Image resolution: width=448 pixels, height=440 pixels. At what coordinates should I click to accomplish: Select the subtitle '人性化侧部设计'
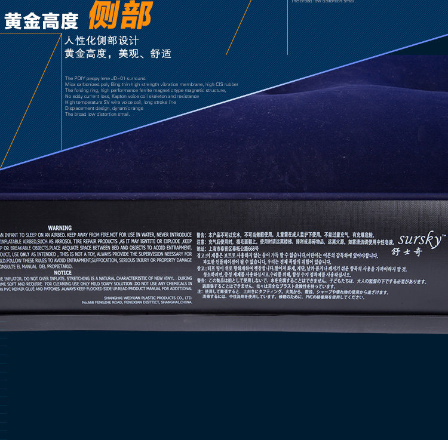click(x=102, y=40)
